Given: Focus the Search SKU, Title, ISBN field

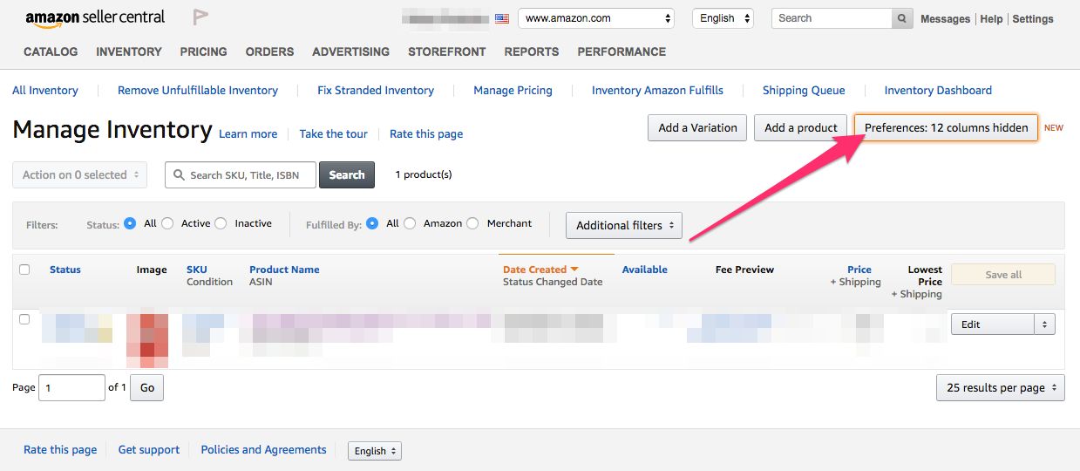Looking at the screenshot, I should pyautogui.click(x=242, y=174).
